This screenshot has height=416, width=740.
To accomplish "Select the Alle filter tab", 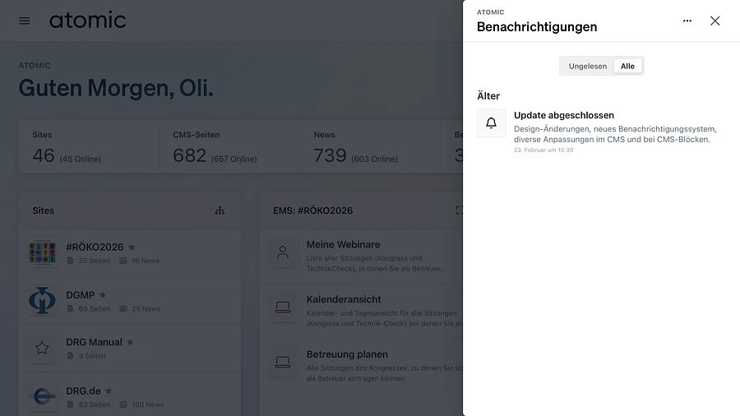I will (x=627, y=67).
